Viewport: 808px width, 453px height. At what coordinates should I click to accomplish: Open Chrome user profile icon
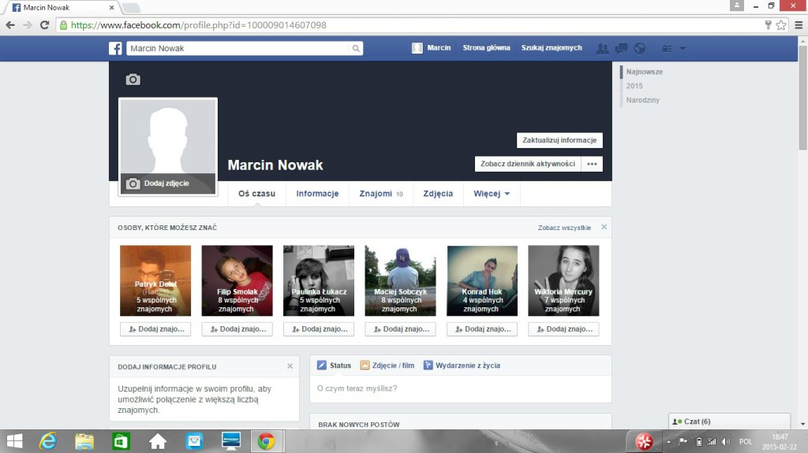[737, 6]
